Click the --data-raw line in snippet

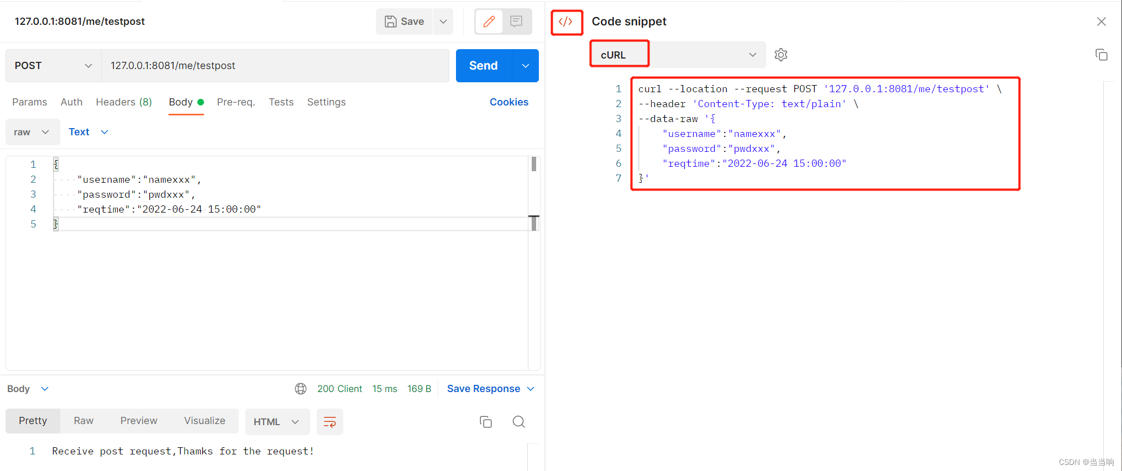pyautogui.click(x=677, y=119)
